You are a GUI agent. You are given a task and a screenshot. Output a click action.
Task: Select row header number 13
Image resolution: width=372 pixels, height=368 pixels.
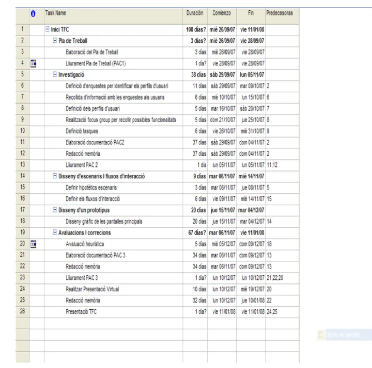pyautogui.click(x=22, y=165)
